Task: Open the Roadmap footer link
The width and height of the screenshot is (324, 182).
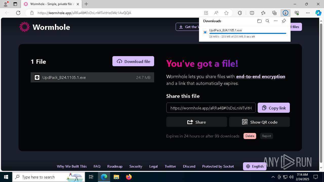Action: pyautogui.click(x=115, y=166)
